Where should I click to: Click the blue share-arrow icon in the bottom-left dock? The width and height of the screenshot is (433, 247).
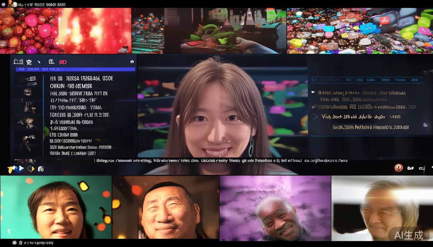[21, 169]
